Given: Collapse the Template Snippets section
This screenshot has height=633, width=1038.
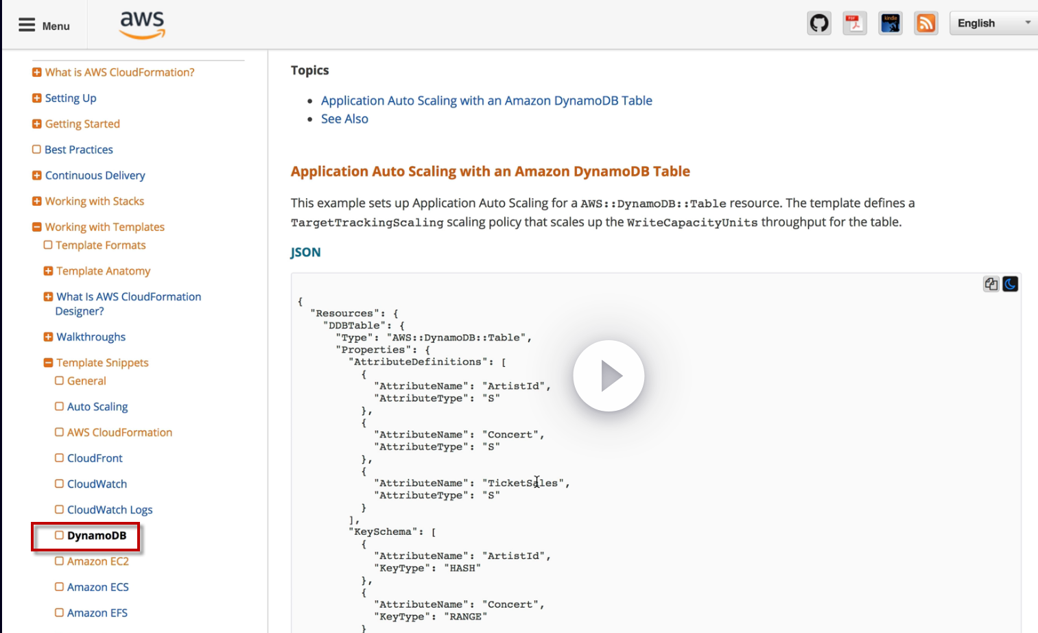Looking at the screenshot, I should pyautogui.click(x=48, y=363).
